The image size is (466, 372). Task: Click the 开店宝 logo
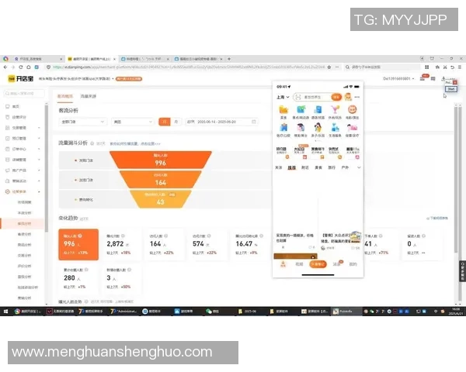point(20,78)
